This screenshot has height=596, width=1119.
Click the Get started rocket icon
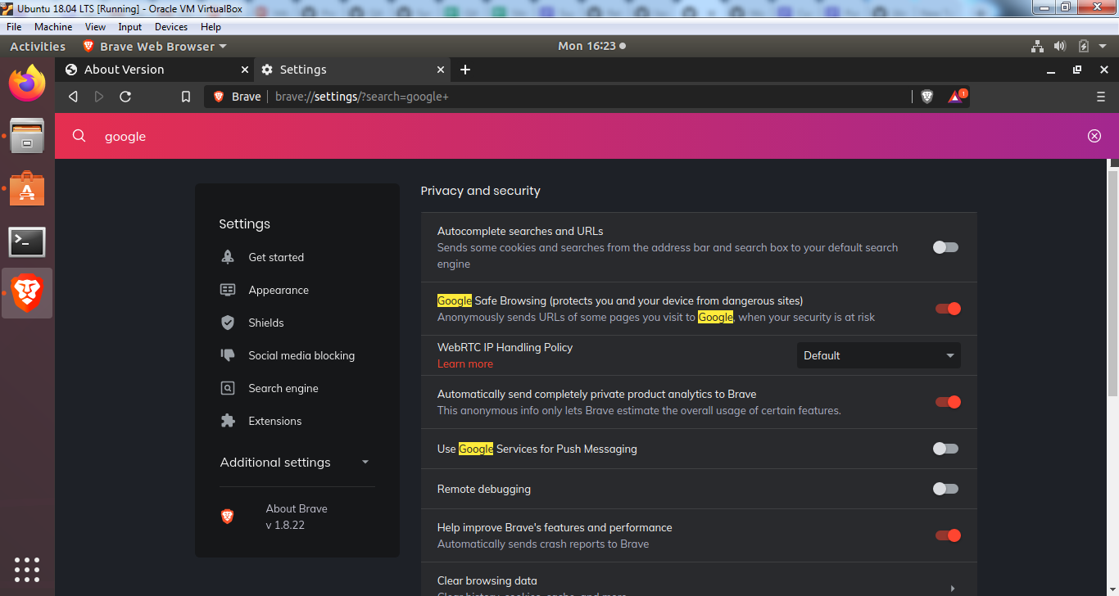tap(228, 257)
